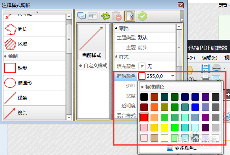Click the plus tab button in PDF editor
The image size is (230, 155).
tap(228, 95)
